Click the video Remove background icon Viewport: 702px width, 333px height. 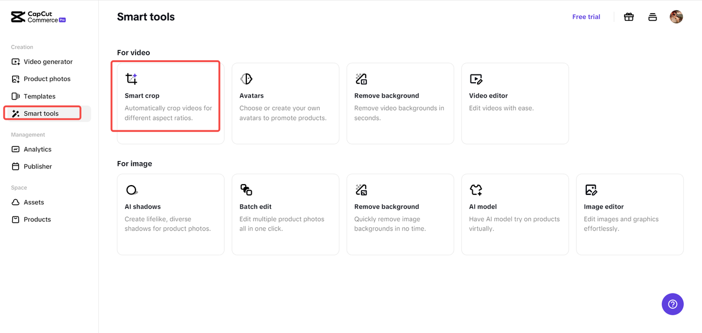coord(361,79)
